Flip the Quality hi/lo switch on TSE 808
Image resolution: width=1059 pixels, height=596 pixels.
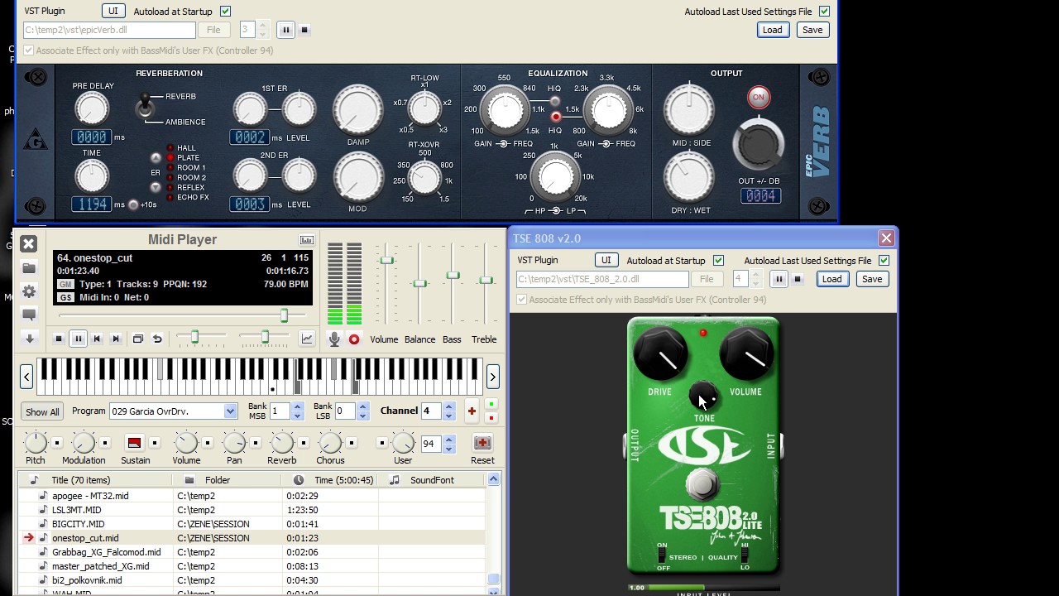745,556
